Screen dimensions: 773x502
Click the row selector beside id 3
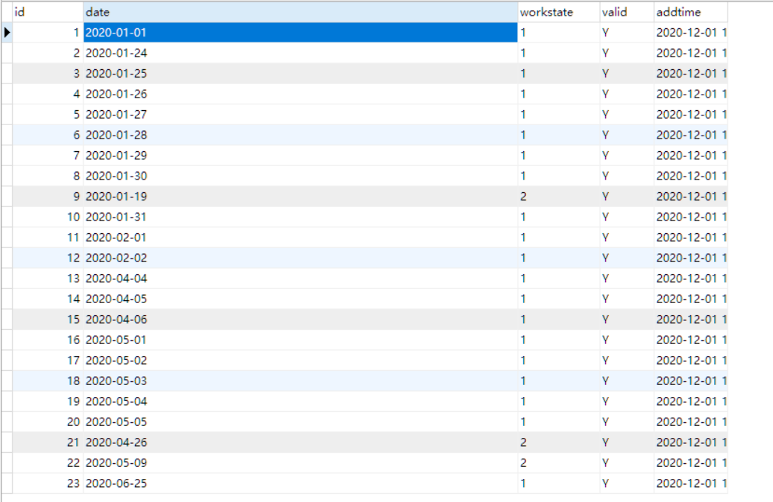pos(7,73)
